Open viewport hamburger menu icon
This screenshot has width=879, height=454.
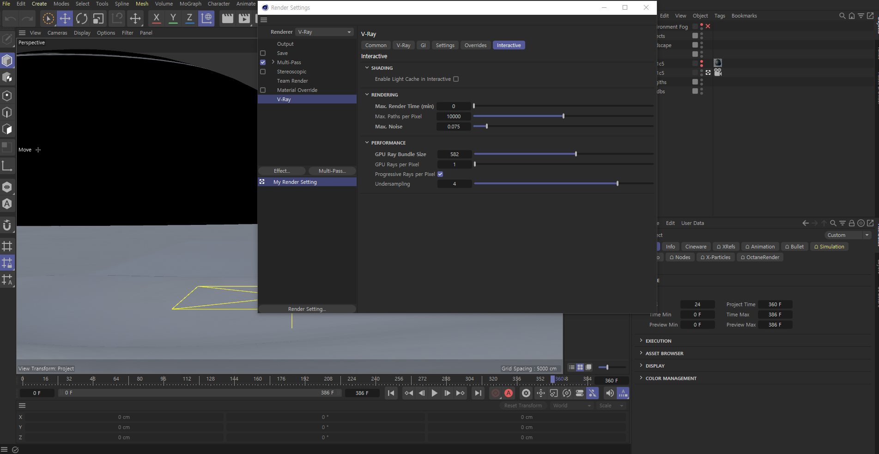click(22, 33)
